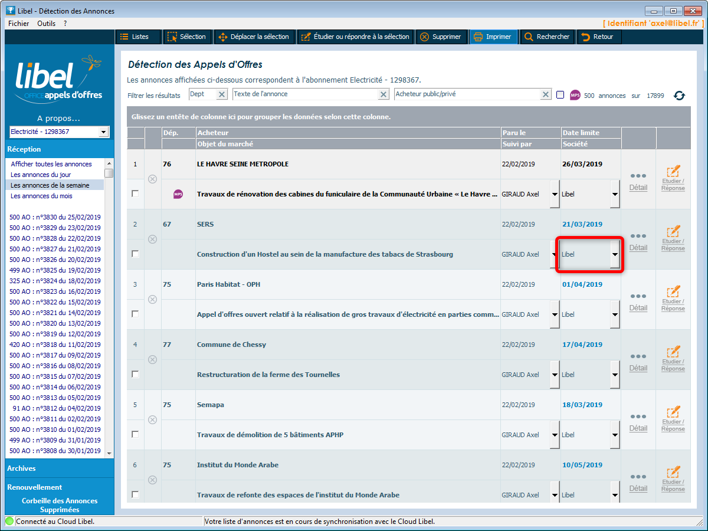Open GIRAUD Axel dropdown in Hostel Strasbourg row
Image resolution: width=708 pixels, height=531 pixels.
click(555, 254)
